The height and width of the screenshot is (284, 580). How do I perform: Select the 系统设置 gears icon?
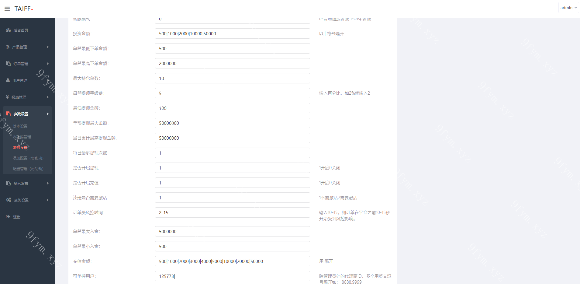(9, 200)
